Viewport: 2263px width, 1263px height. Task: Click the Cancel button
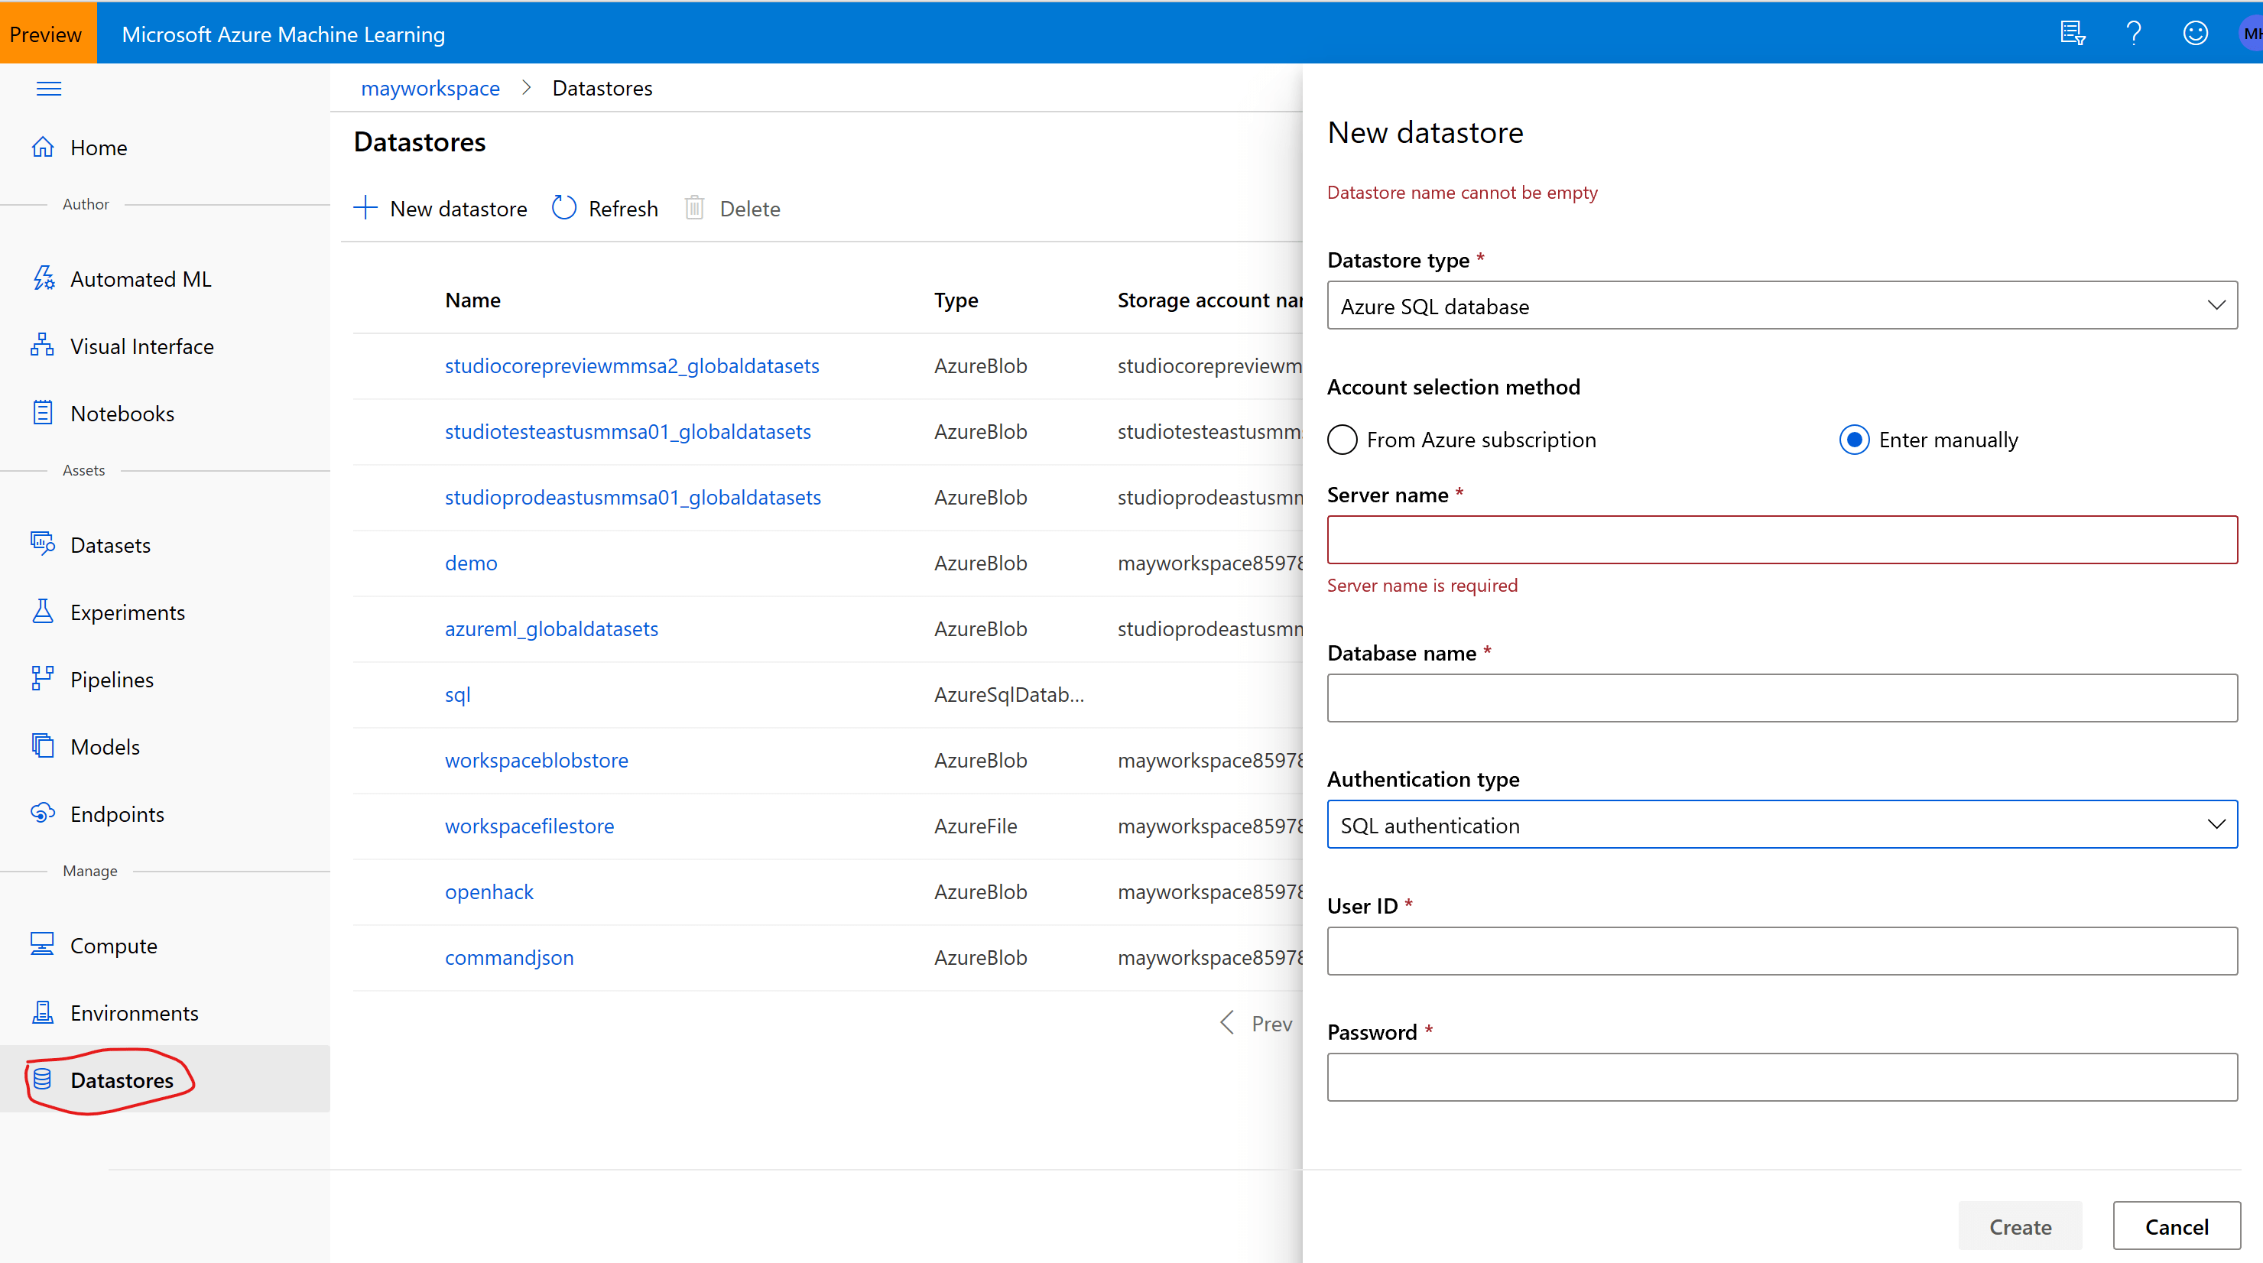pyautogui.click(x=2176, y=1226)
